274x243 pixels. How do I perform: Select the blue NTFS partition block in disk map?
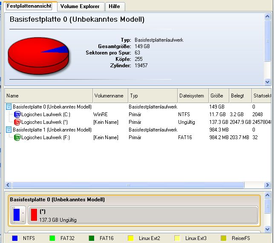(18, 215)
